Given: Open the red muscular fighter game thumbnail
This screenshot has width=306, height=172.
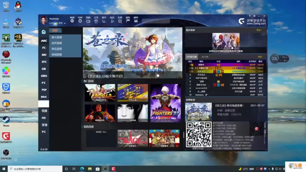Looking at the screenshot, I should click(x=100, y=113).
